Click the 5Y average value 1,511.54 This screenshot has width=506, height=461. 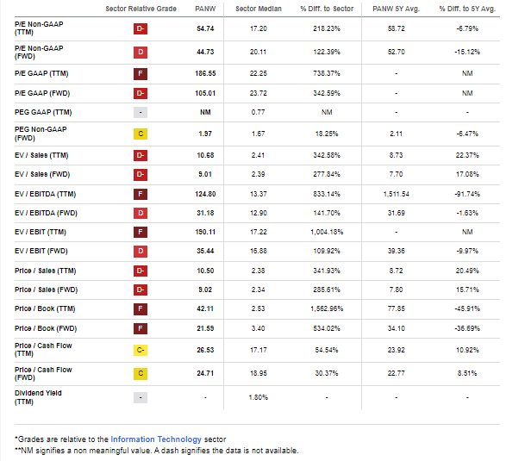(396, 194)
